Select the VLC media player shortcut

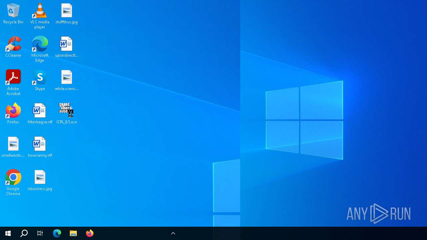(40, 16)
